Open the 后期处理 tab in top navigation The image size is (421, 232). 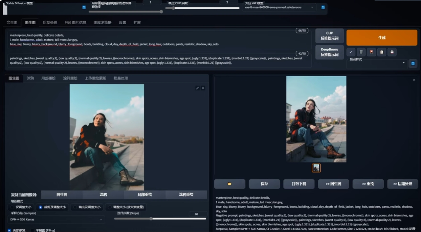tap(50, 23)
